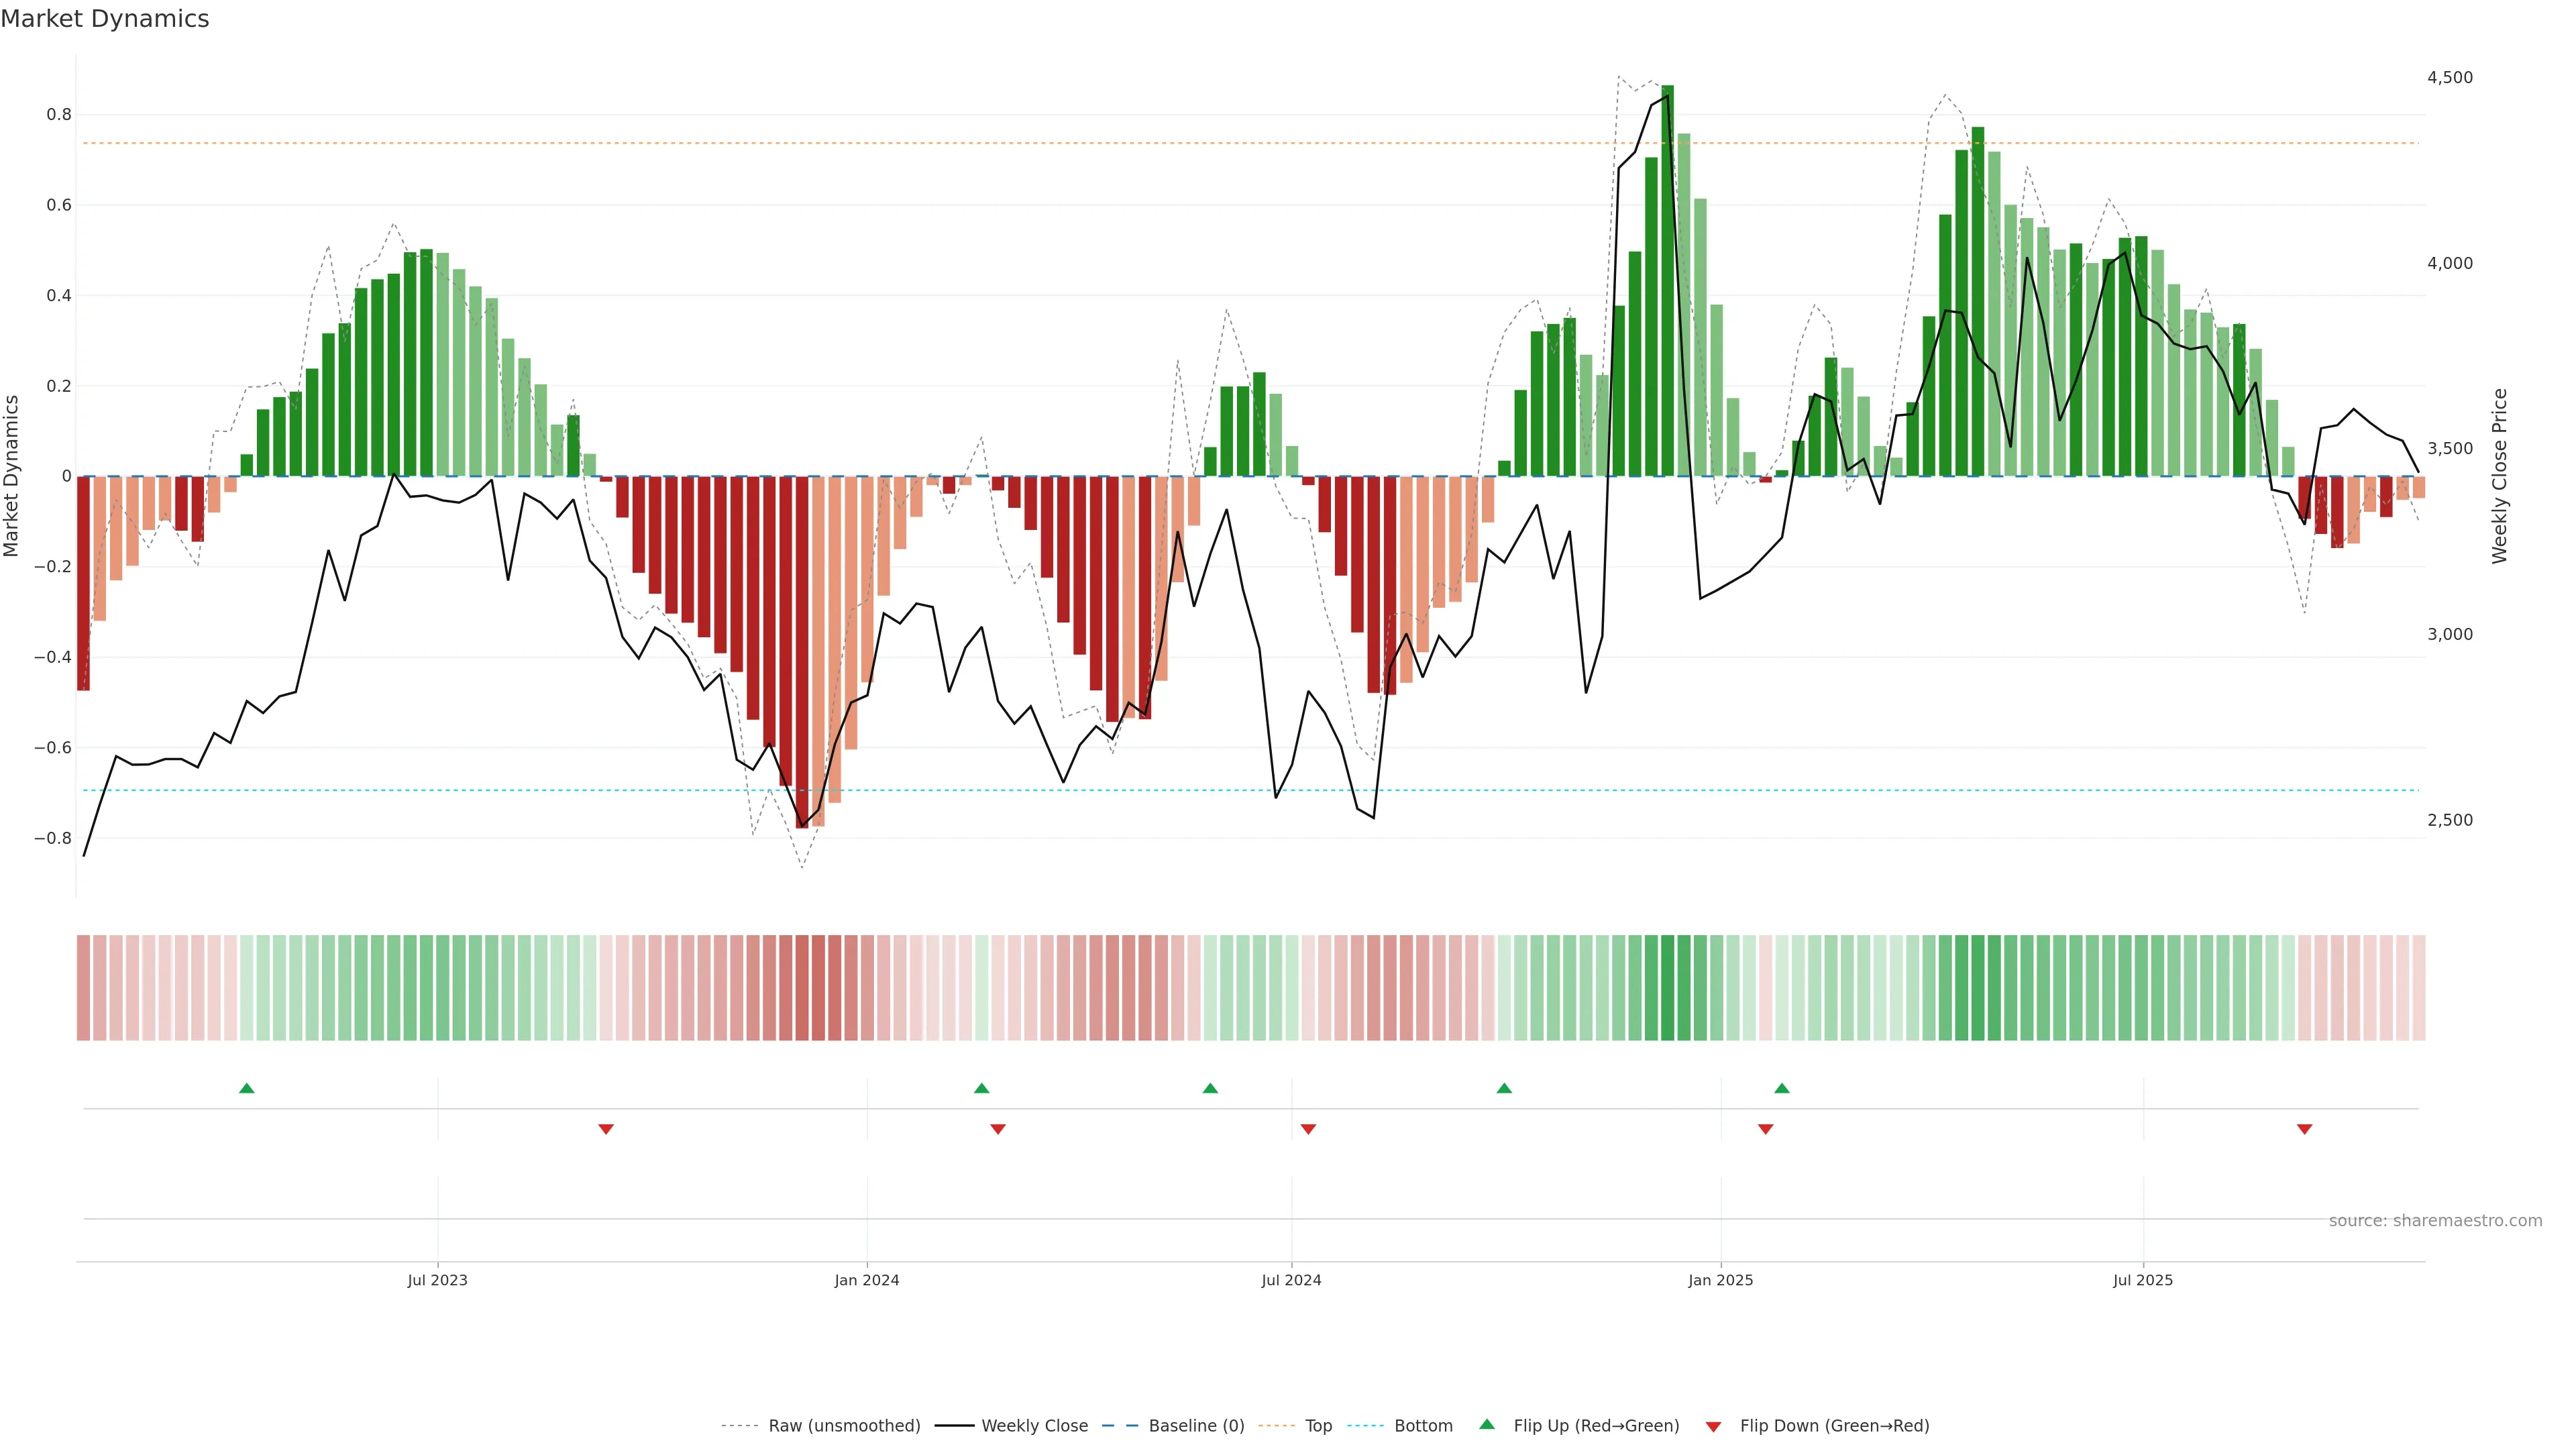Click the Jul 2025 x-axis label

2142,1280
